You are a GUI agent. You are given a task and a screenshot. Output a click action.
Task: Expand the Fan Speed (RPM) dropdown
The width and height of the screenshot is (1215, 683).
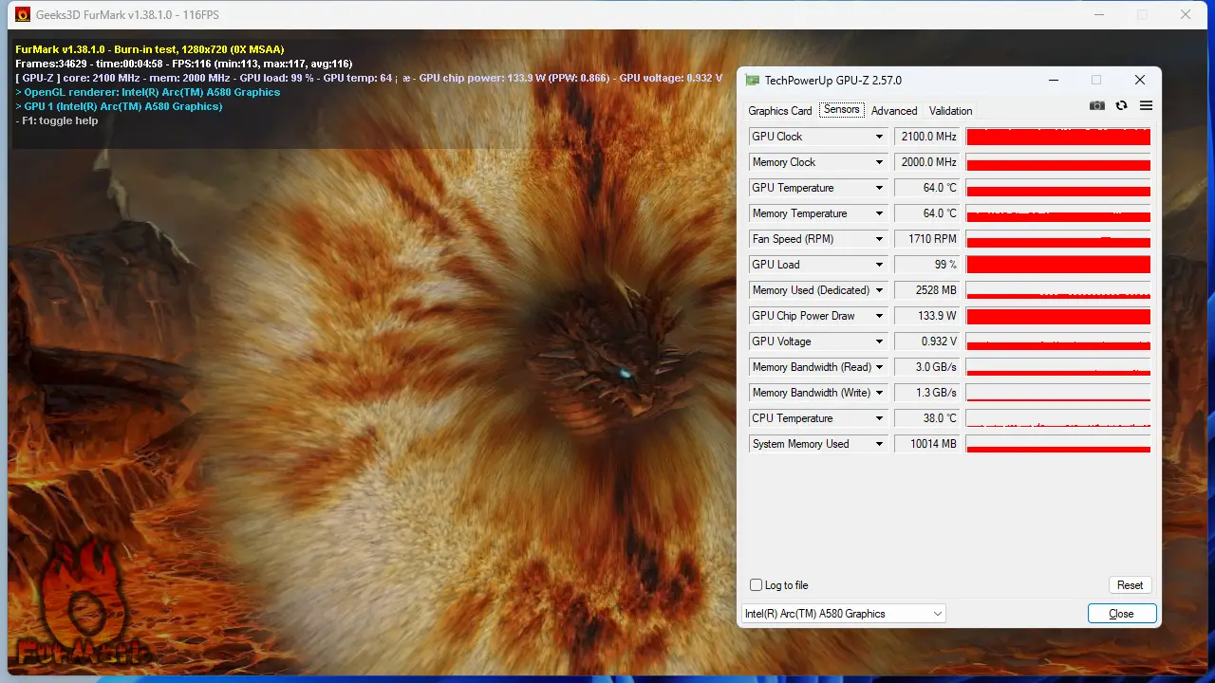879,239
